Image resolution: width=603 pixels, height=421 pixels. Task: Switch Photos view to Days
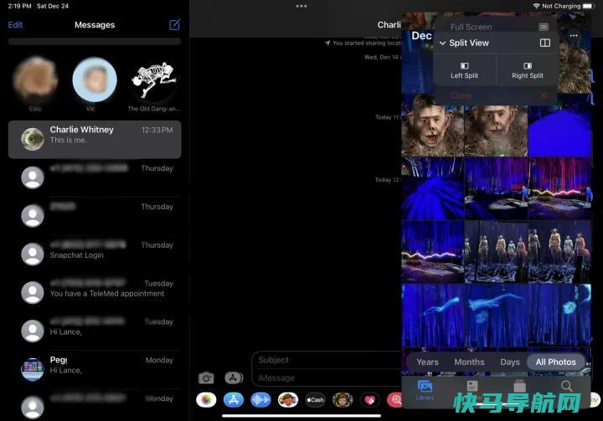pos(510,362)
